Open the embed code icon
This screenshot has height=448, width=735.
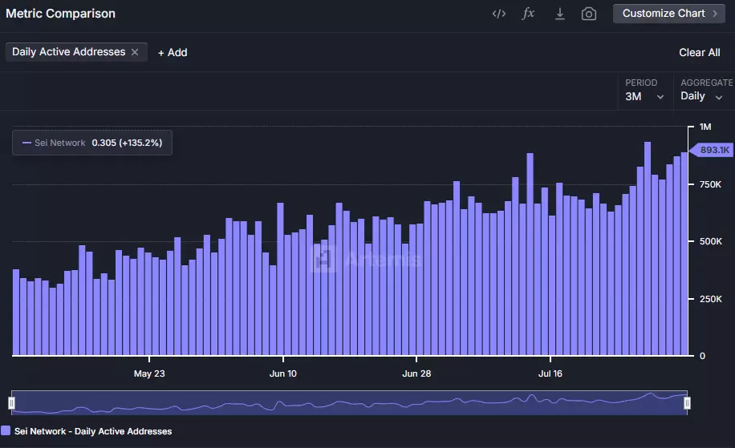coord(499,14)
